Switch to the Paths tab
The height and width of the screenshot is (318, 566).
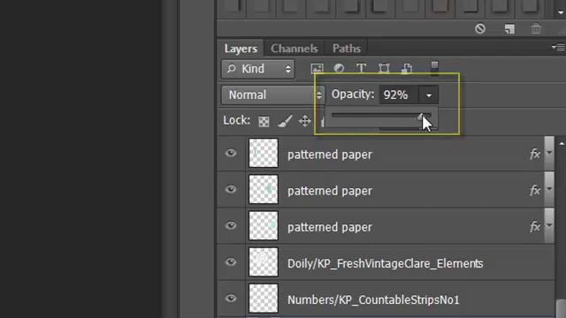coord(346,49)
